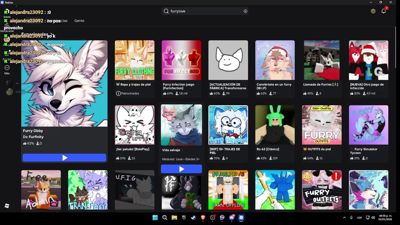
Task: Click the microphone tray icon
Action: pyautogui.click(x=351, y=218)
